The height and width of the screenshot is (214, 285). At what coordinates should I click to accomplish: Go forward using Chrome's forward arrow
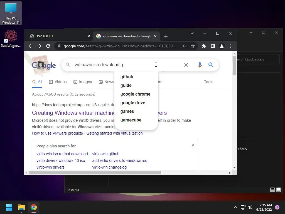point(39,46)
